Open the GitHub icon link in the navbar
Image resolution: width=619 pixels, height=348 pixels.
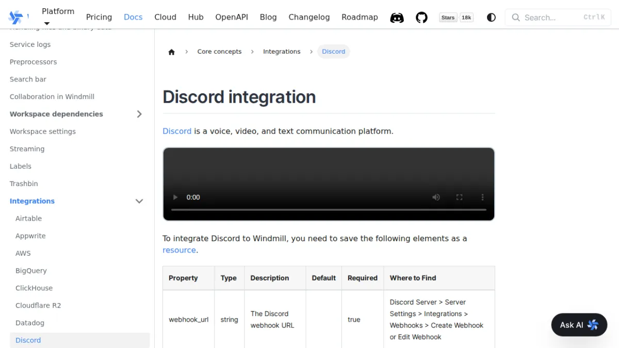click(422, 18)
